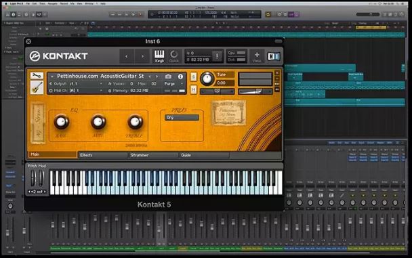Image resolution: width=412 pixels, height=258 pixels.
Task: Open the Guide tab
Action: [204, 155]
